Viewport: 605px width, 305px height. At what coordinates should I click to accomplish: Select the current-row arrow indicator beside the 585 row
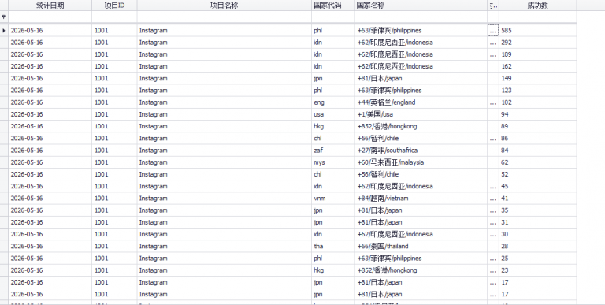(x=4, y=30)
